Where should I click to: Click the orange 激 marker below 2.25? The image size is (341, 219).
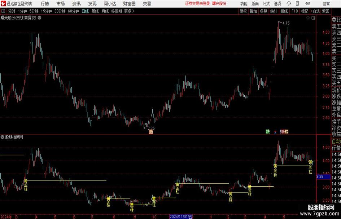(x=151, y=132)
